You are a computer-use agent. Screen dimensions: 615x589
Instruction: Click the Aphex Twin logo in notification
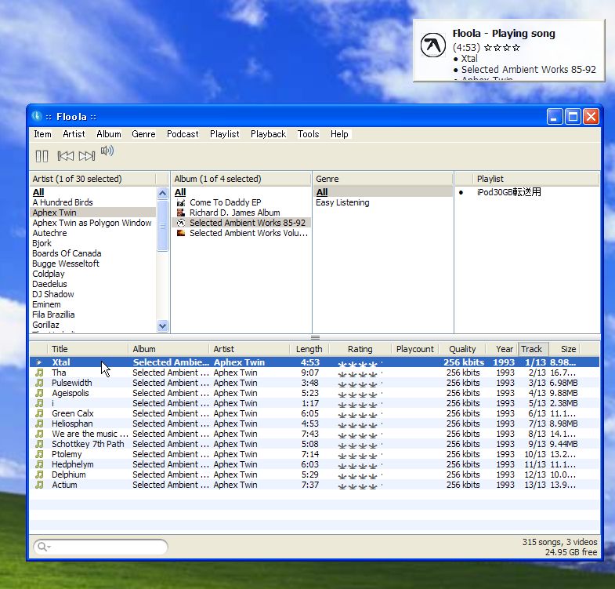point(433,45)
